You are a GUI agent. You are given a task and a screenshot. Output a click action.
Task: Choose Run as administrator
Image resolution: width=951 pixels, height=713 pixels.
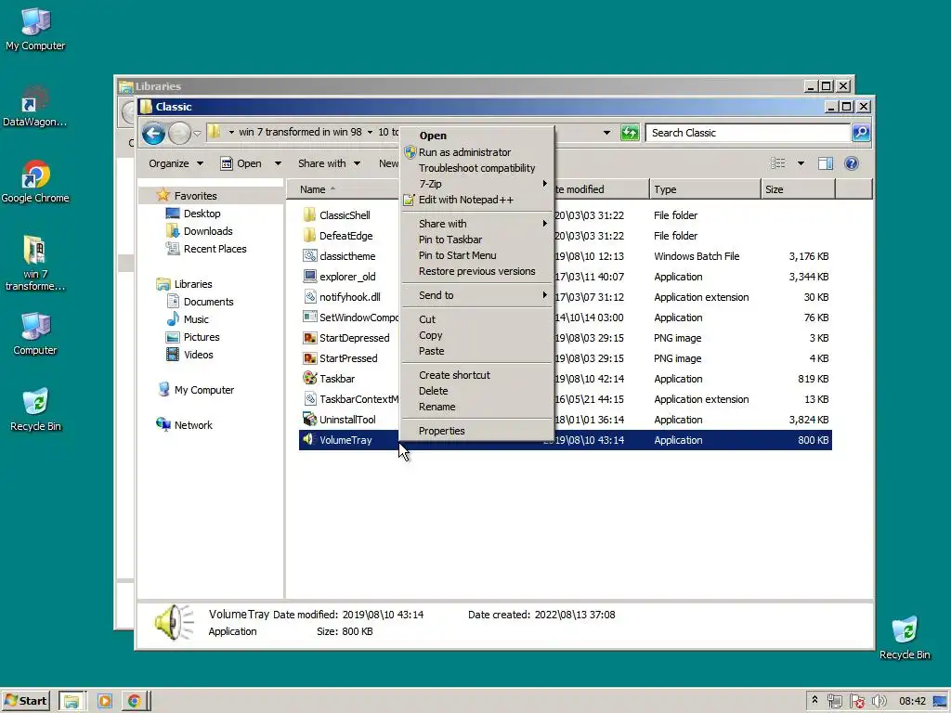tap(477, 152)
